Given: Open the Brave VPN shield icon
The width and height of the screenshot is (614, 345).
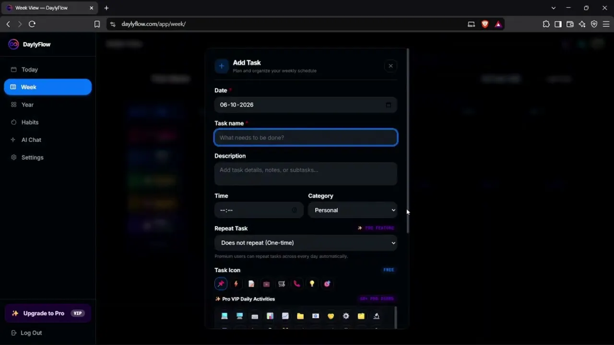Looking at the screenshot, I should click(x=594, y=24).
